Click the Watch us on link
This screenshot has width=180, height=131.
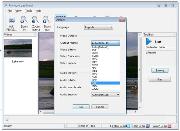pos(160,126)
